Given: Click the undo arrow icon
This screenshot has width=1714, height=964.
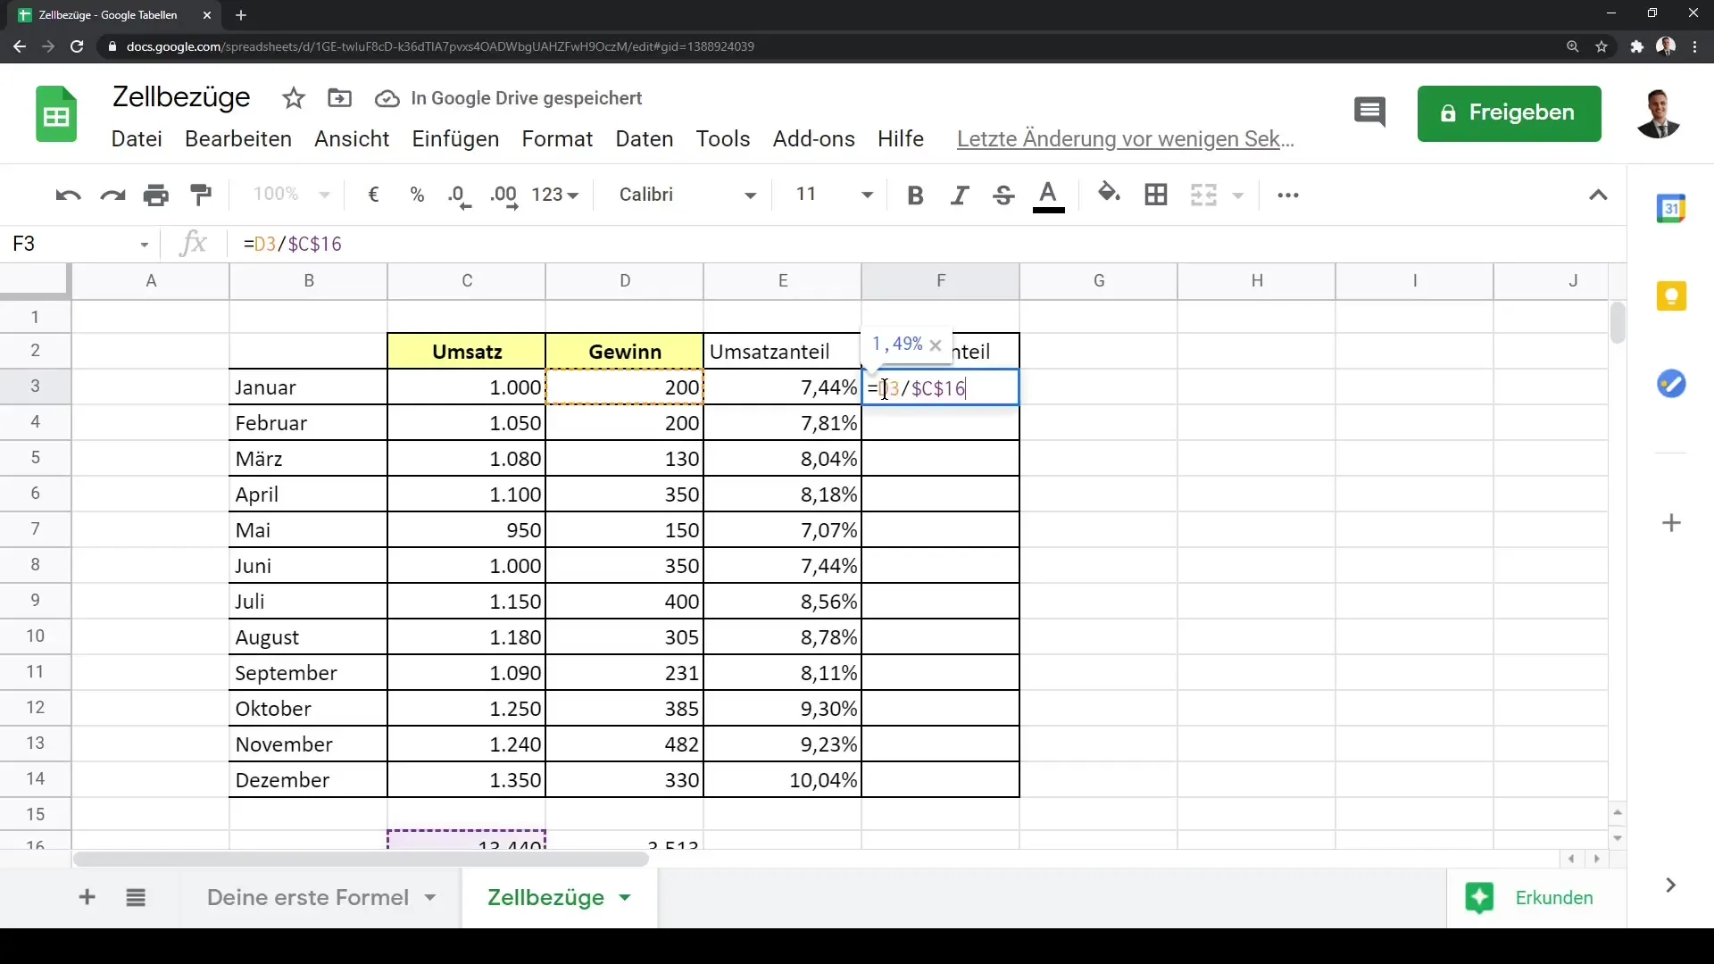Looking at the screenshot, I should 68,195.
